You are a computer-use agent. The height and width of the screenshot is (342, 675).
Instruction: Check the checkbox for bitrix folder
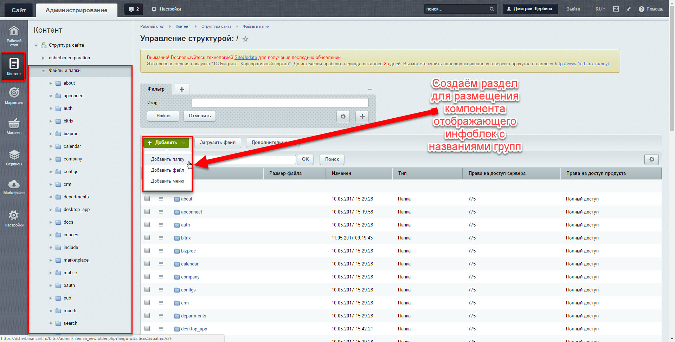(147, 238)
